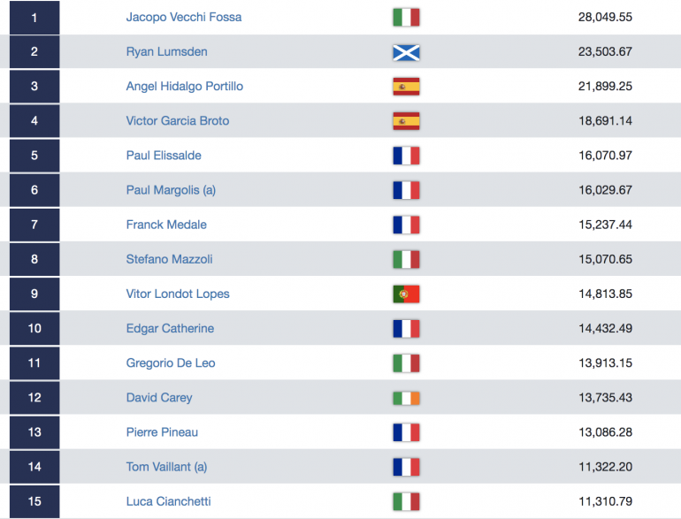Click the Irish flag beside David Carey
The width and height of the screenshot is (681, 519).
pos(406,398)
